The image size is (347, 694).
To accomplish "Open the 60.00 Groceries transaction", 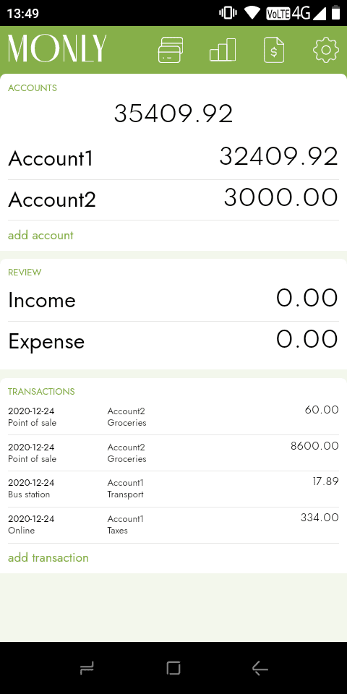I will pyautogui.click(x=173, y=416).
